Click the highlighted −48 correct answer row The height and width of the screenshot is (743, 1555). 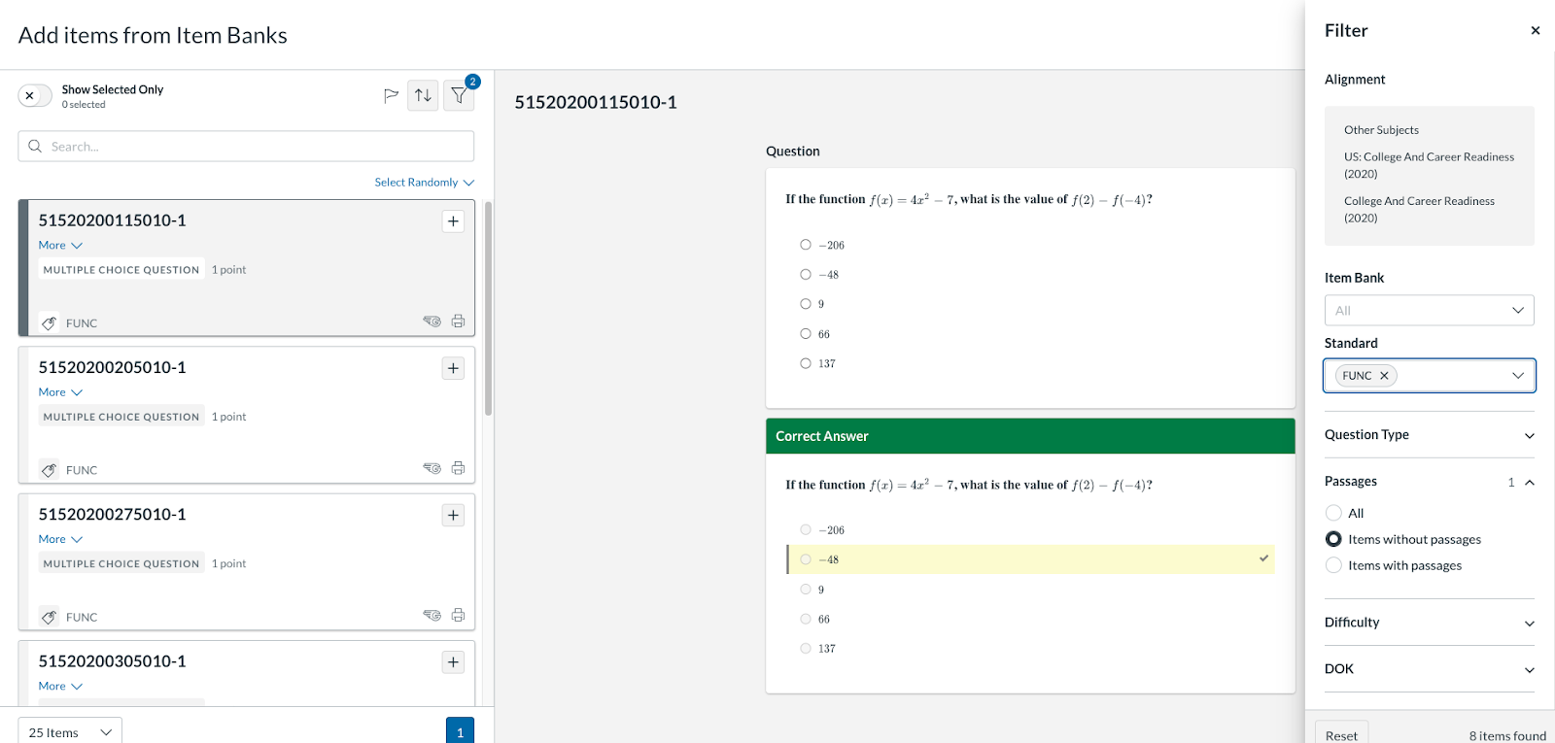(x=1030, y=559)
